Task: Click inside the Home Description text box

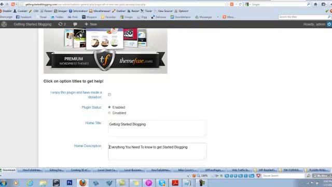Action: click(157, 151)
